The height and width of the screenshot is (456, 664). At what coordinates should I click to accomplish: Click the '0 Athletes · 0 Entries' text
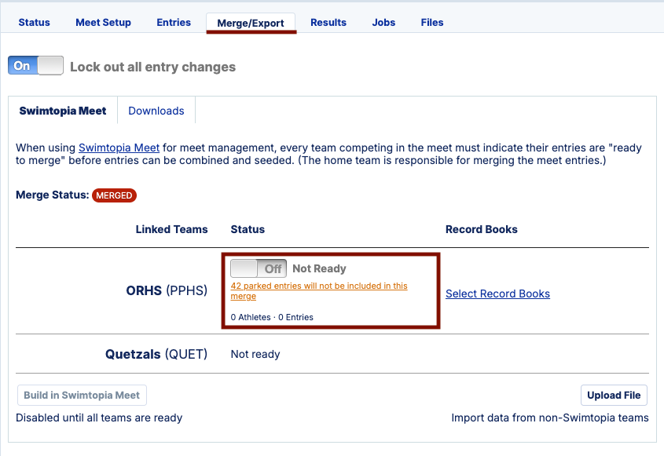click(x=272, y=317)
